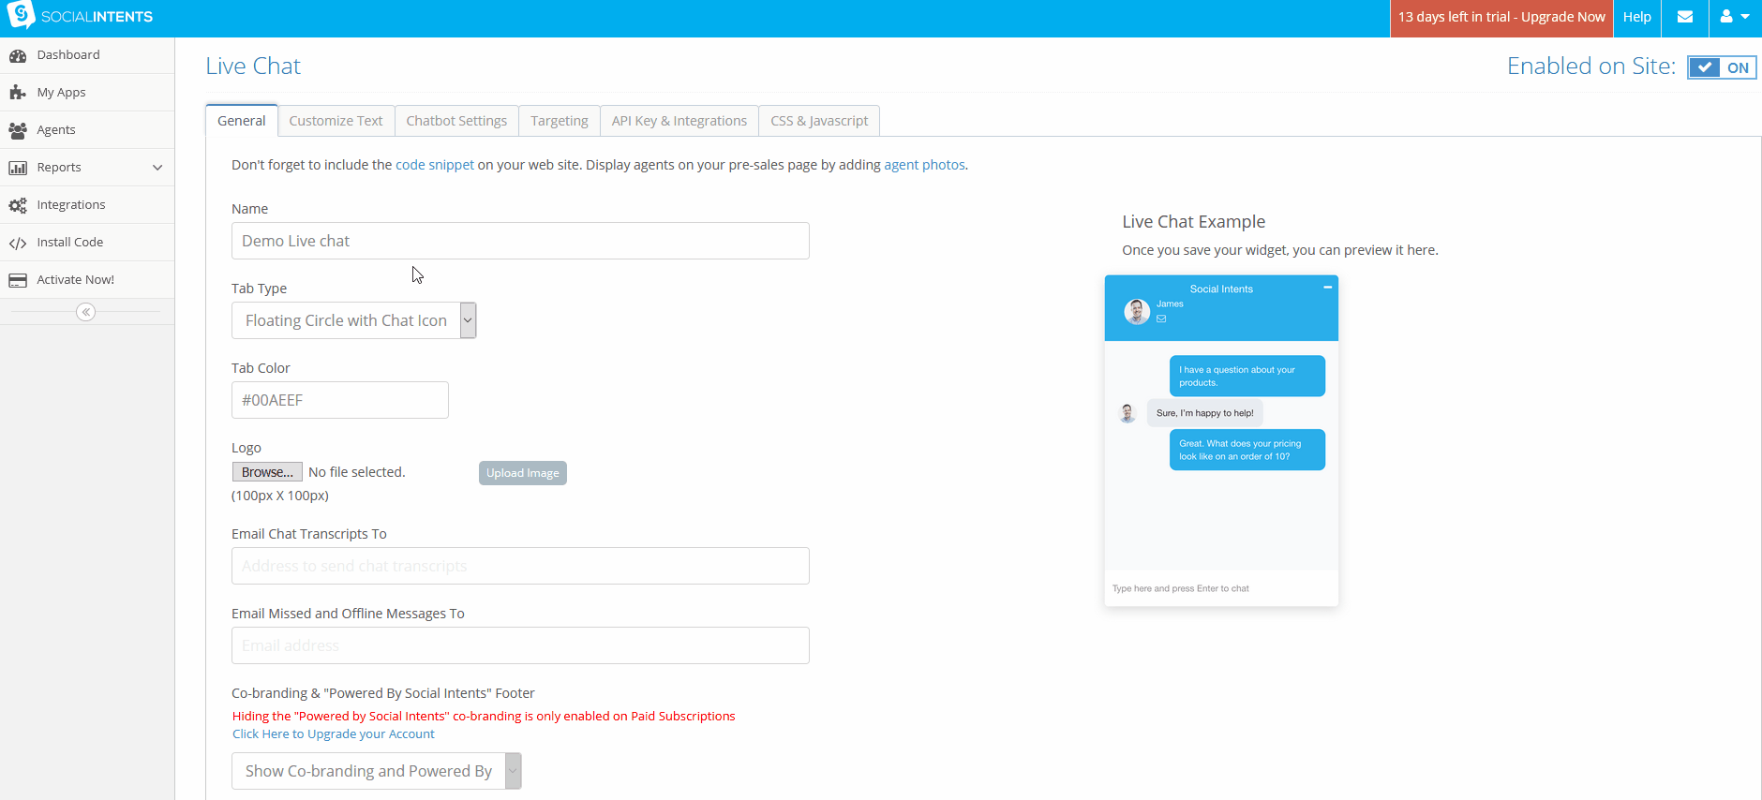Image resolution: width=1762 pixels, height=800 pixels.
Task: Click the Install Code brackets icon
Action: tap(18, 243)
